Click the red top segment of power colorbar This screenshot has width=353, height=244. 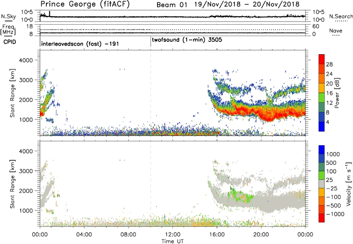pyautogui.click(x=322, y=59)
